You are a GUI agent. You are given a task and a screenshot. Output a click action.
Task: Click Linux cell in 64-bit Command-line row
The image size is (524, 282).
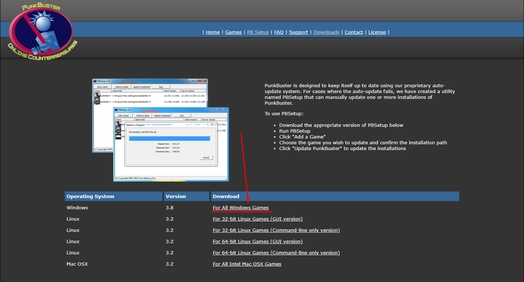coord(73,253)
